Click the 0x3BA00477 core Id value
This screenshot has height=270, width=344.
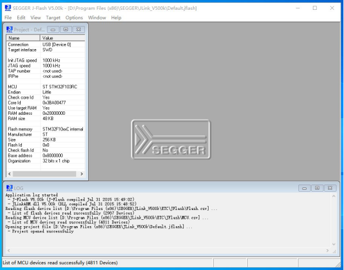point(54,103)
